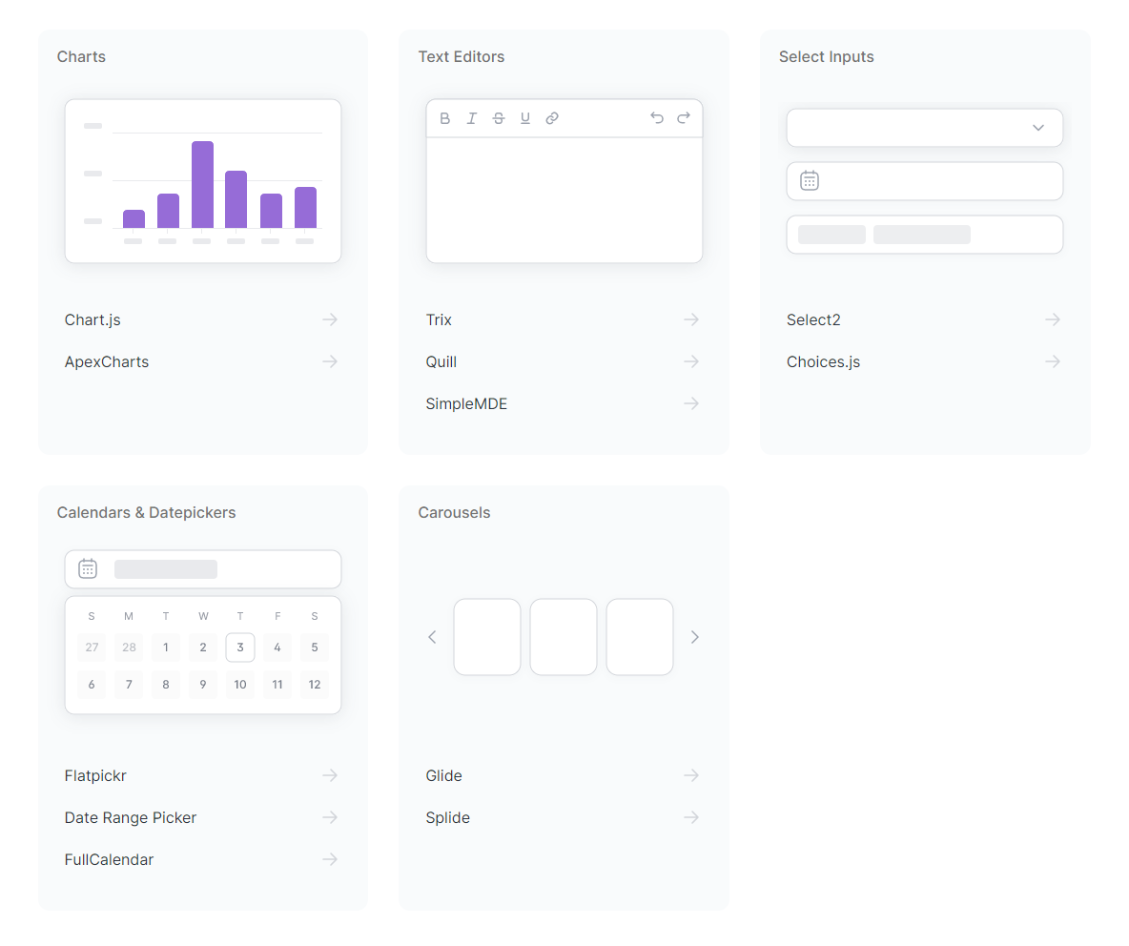Open the Select2 link
Image resolution: width=1129 pixels, height=946 pixels.
(x=813, y=319)
